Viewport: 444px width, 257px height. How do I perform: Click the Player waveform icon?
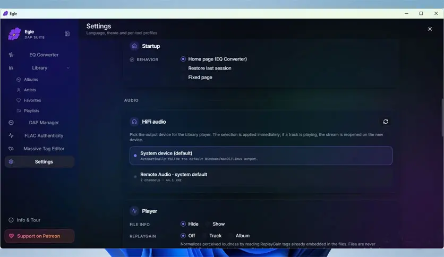(134, 211)
